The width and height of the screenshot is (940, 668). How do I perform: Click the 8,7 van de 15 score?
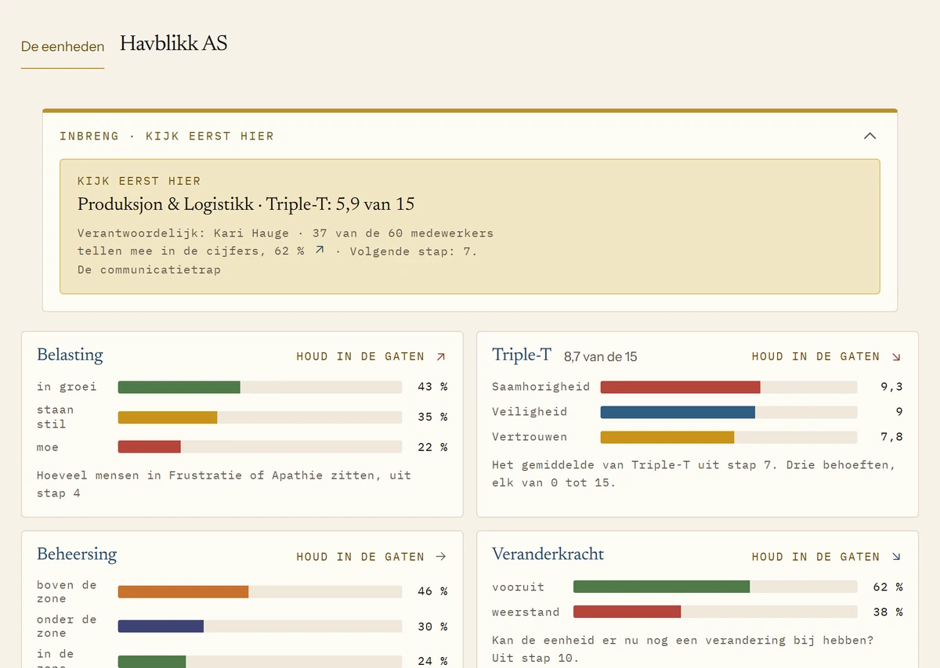(601, 357)
